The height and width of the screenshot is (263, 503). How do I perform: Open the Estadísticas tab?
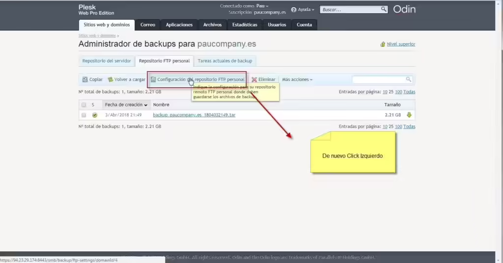tap(245, 25)
